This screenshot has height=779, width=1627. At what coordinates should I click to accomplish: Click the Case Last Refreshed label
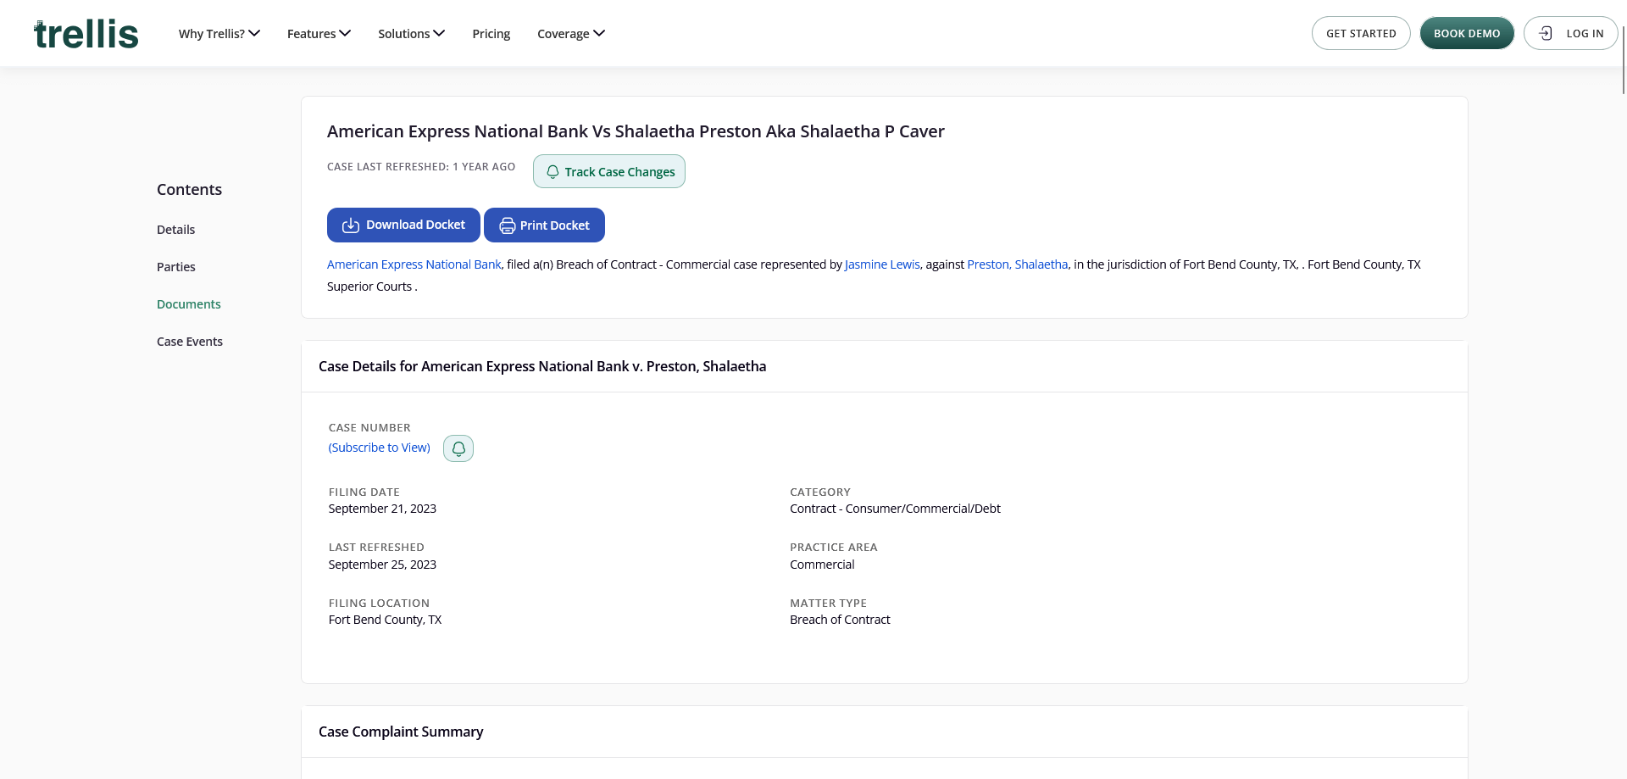421,167
